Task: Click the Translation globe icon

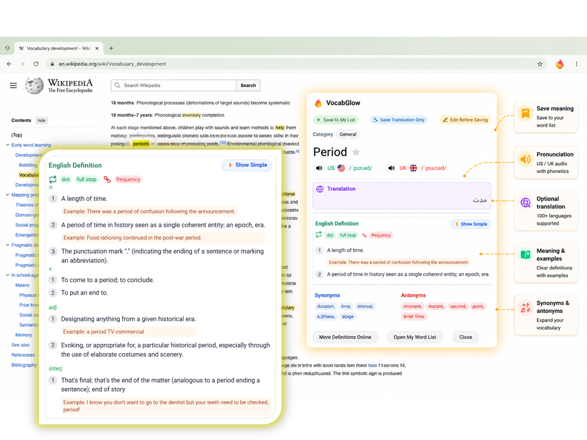Action: tap(320, 189)
